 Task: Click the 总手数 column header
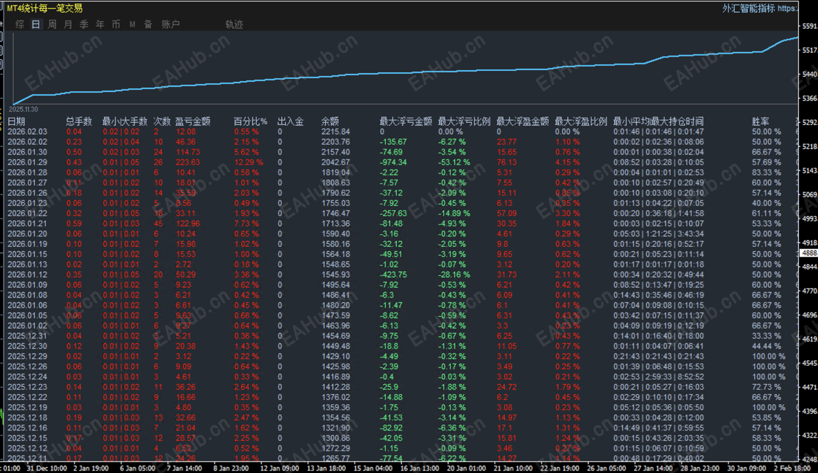79,121
